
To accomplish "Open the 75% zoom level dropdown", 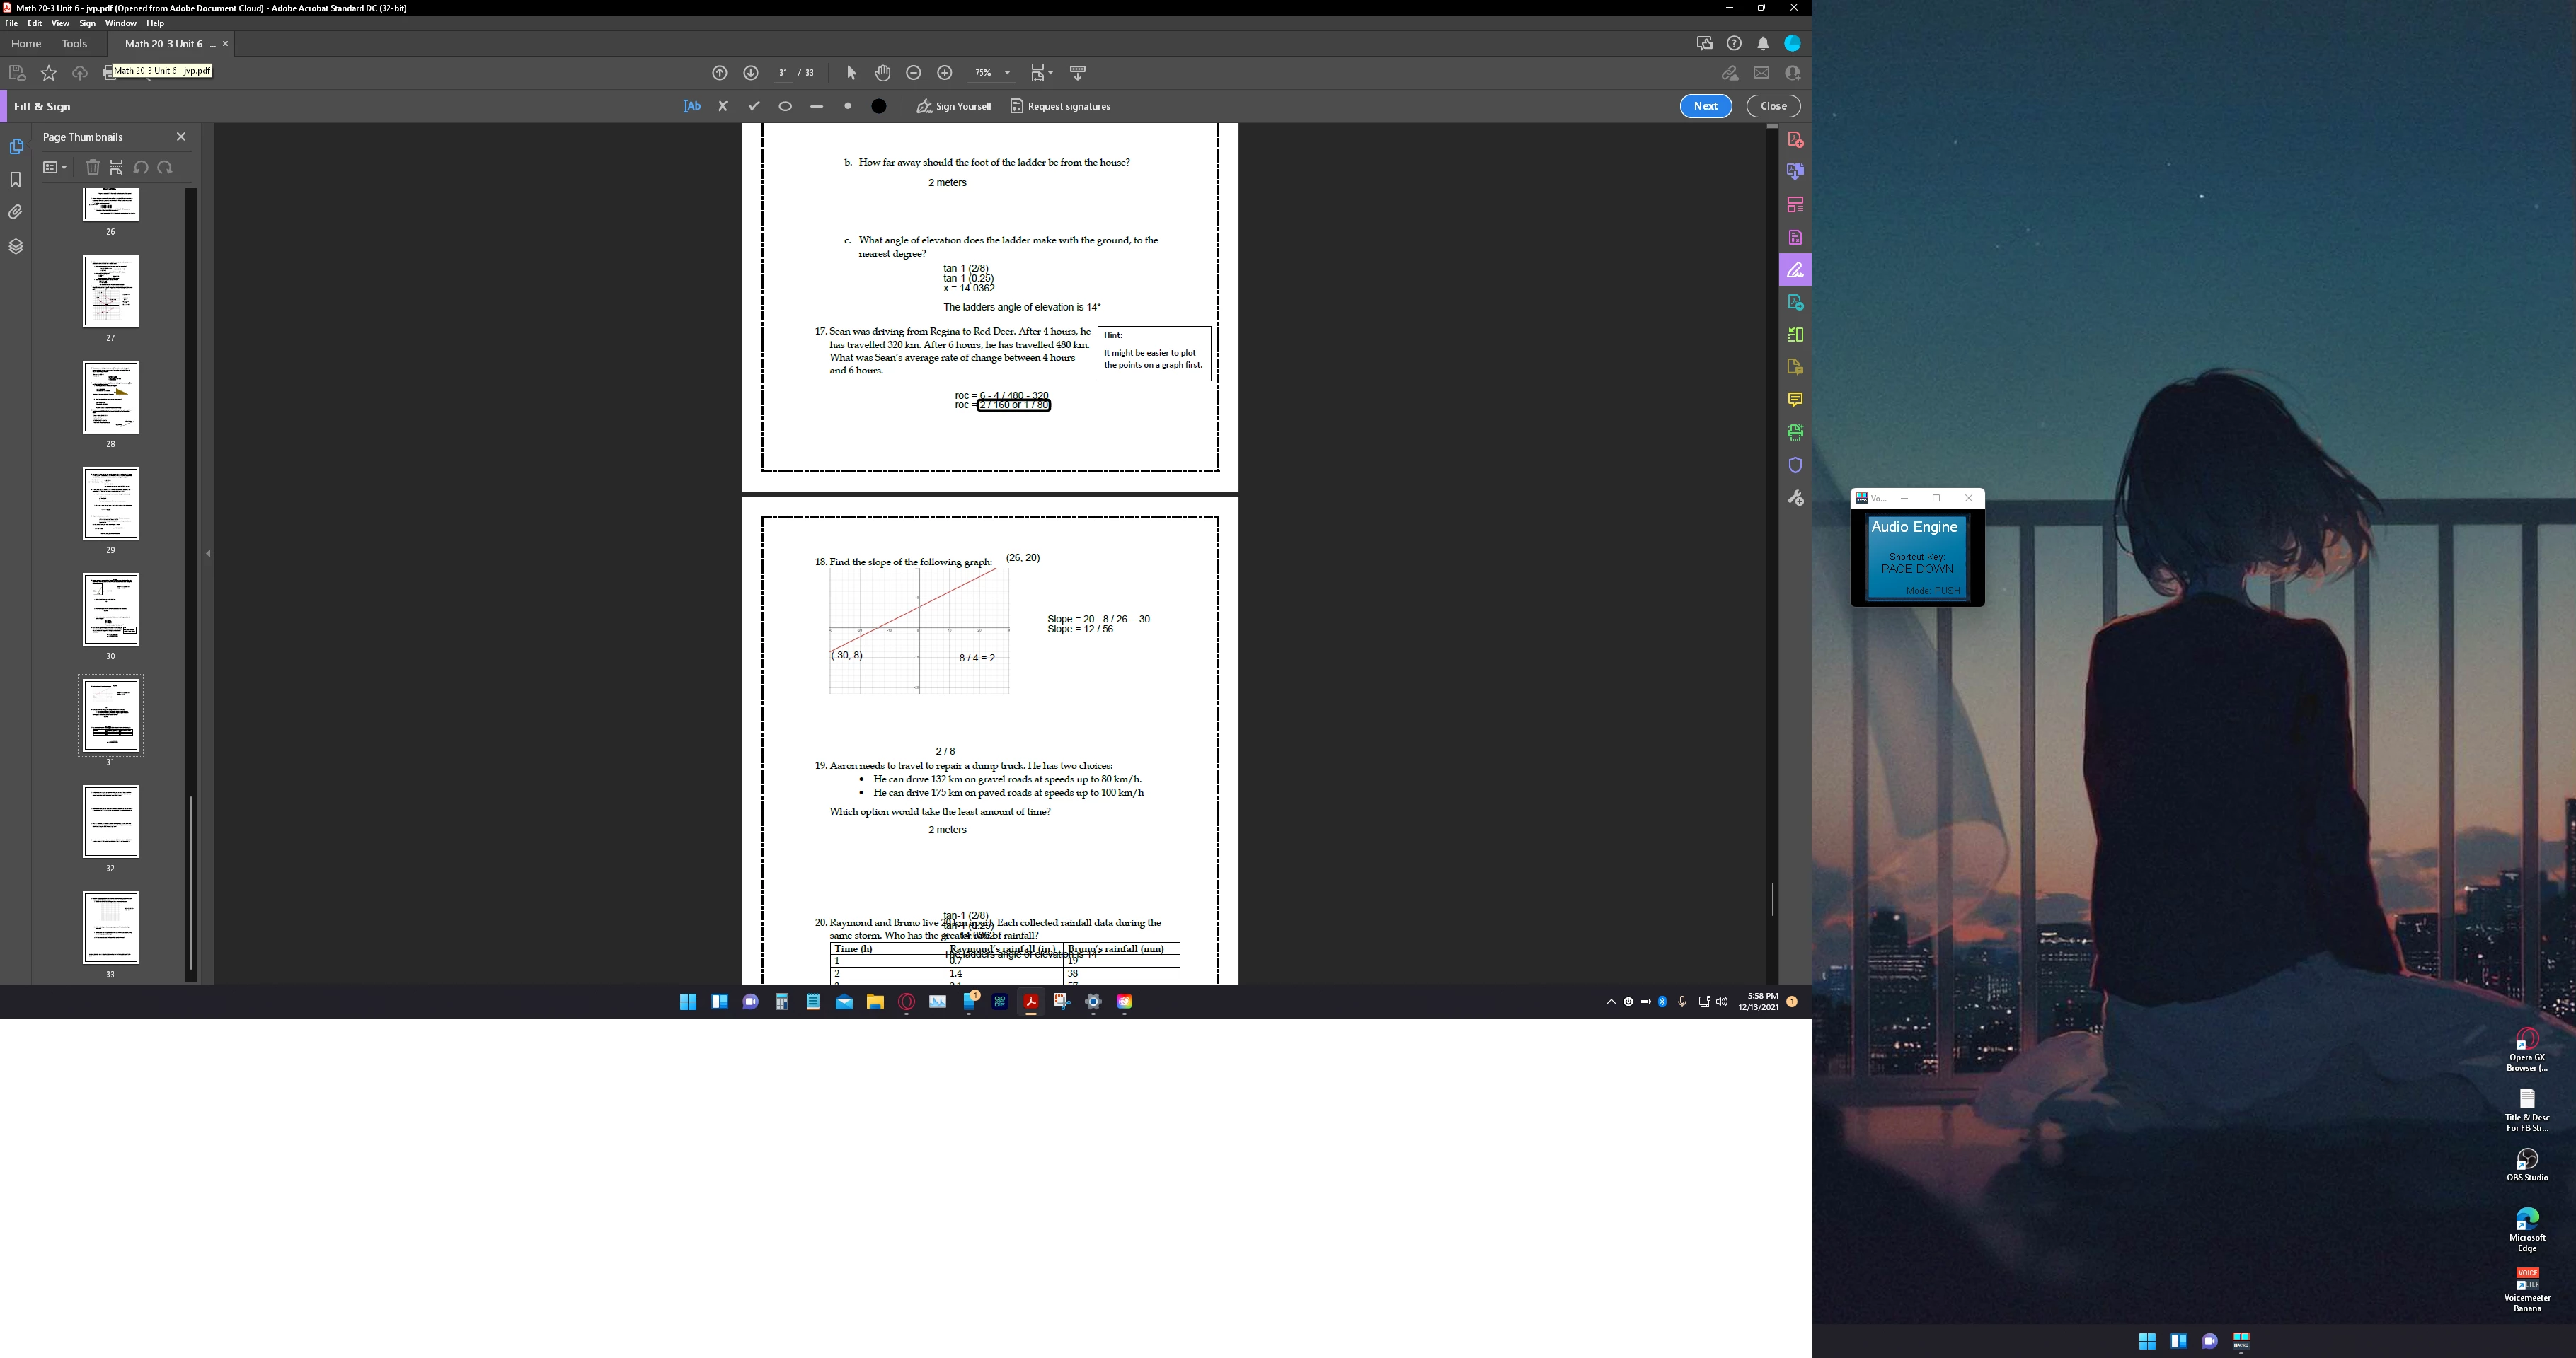I will point(1007,73).
